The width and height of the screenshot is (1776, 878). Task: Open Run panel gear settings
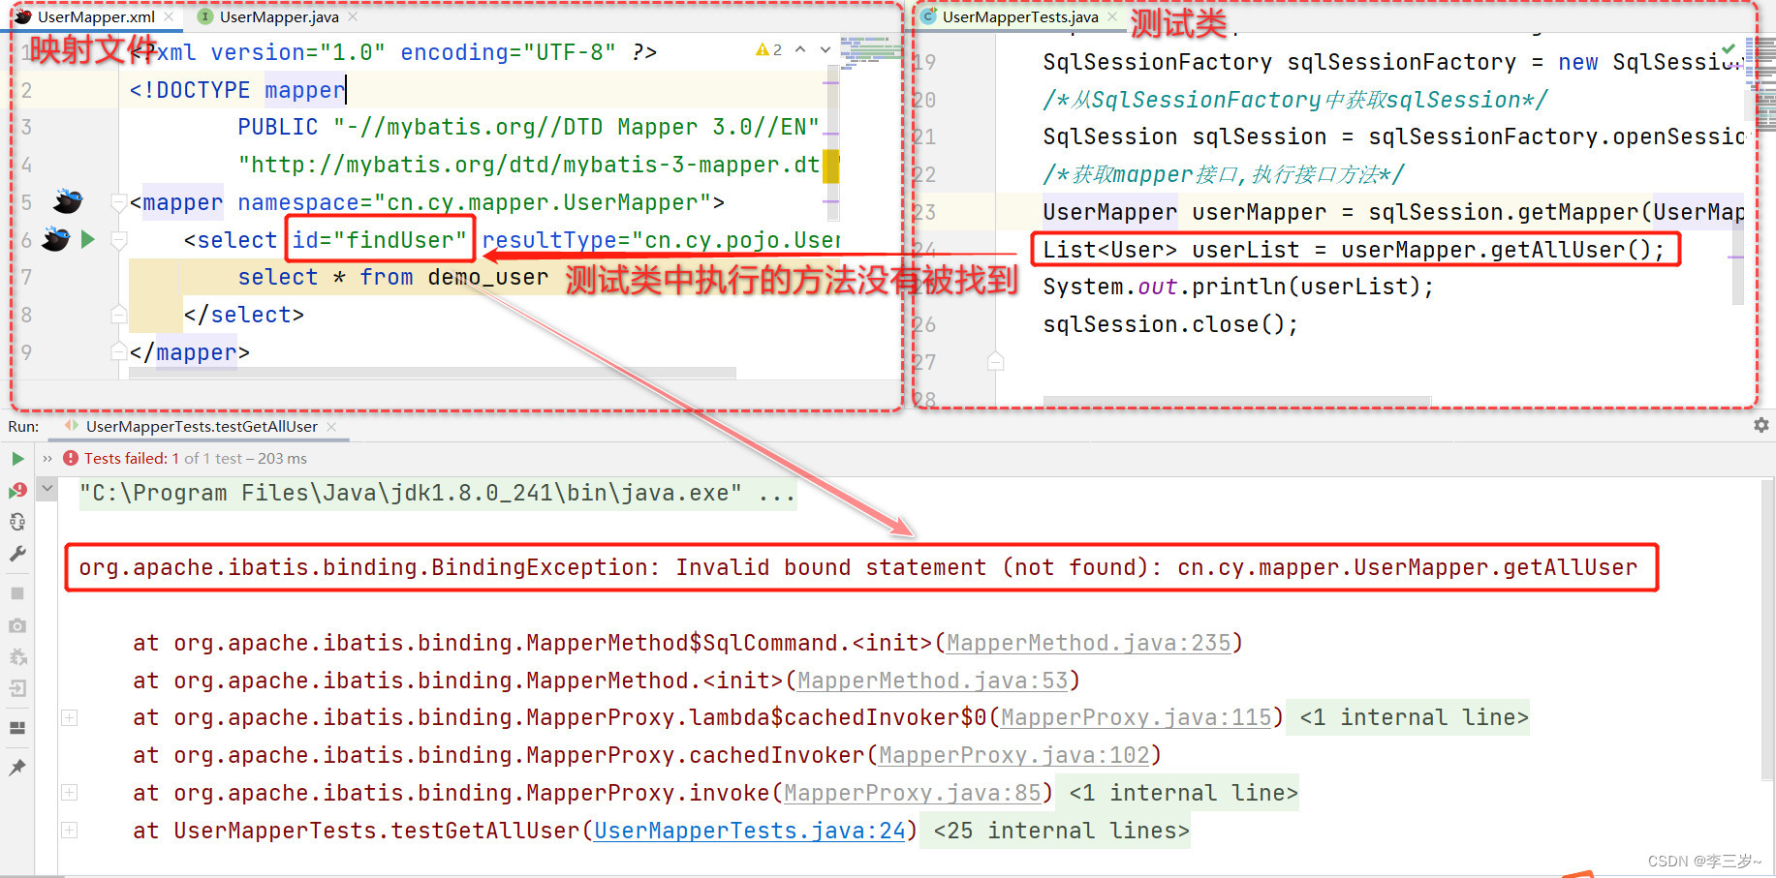(1760, 425)
